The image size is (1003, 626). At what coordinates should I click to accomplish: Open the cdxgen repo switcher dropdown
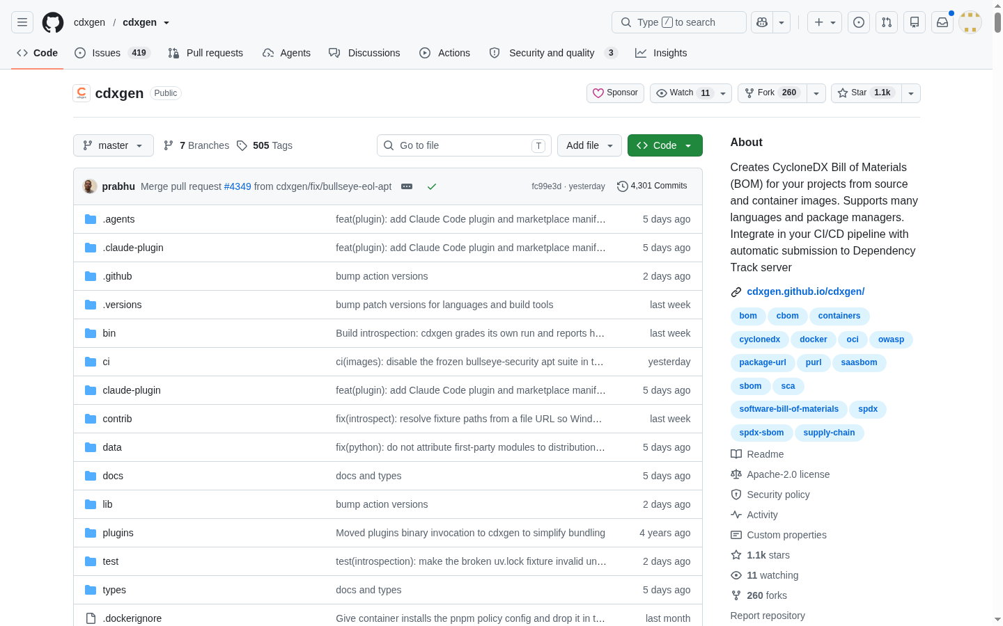coord(166,23)
